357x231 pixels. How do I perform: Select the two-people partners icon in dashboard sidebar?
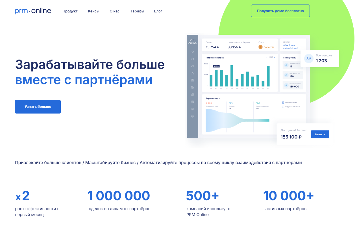(193, 66)
